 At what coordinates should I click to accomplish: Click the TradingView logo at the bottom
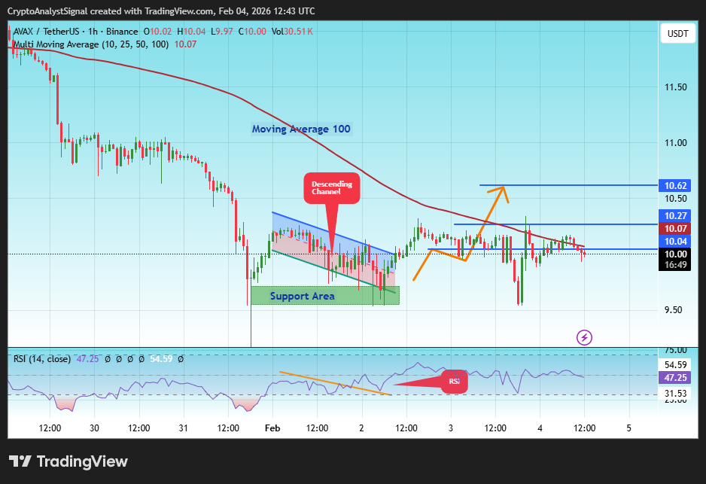(x=68, y=461)
